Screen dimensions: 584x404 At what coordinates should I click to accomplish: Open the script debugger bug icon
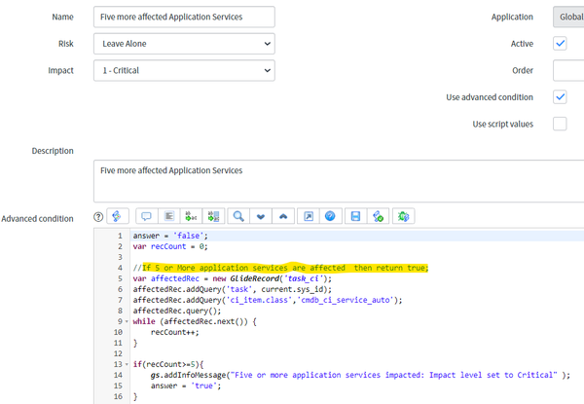pyautogui.click(x=403, y=216)
